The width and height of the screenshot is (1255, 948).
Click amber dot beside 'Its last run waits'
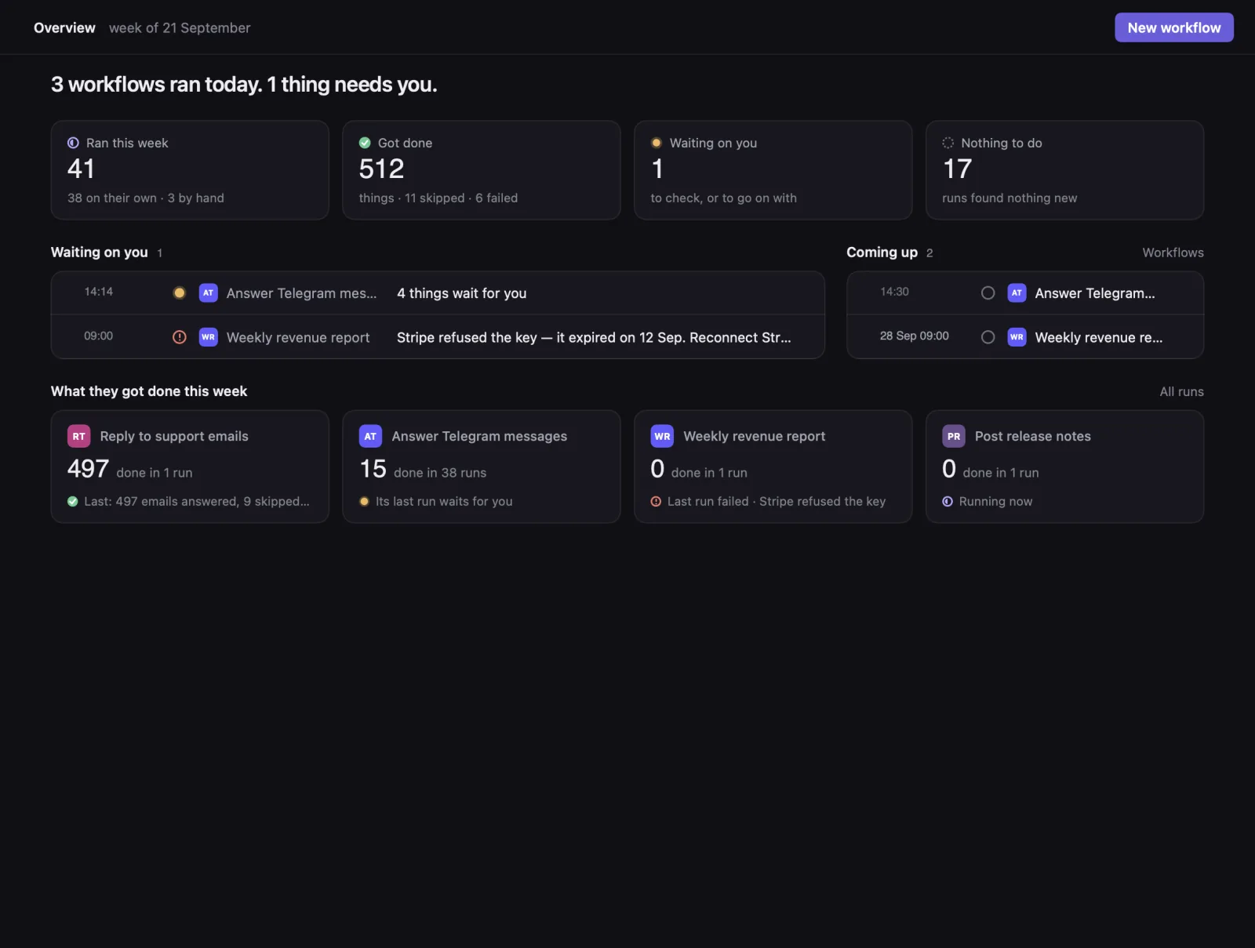[364, 501]
